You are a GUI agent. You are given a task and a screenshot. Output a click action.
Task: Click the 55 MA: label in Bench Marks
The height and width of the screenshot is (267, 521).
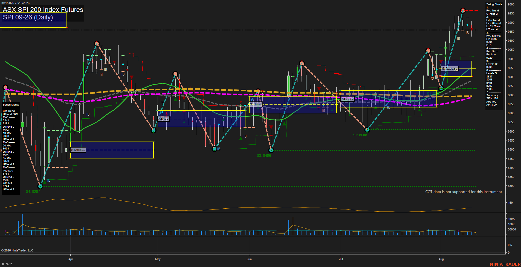7,158
